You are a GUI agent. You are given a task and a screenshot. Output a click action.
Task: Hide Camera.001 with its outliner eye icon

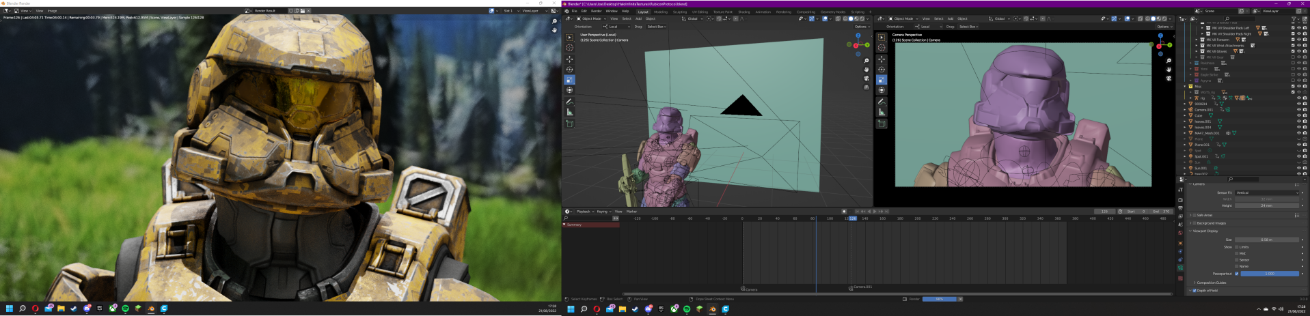[x=1299, y=109]
